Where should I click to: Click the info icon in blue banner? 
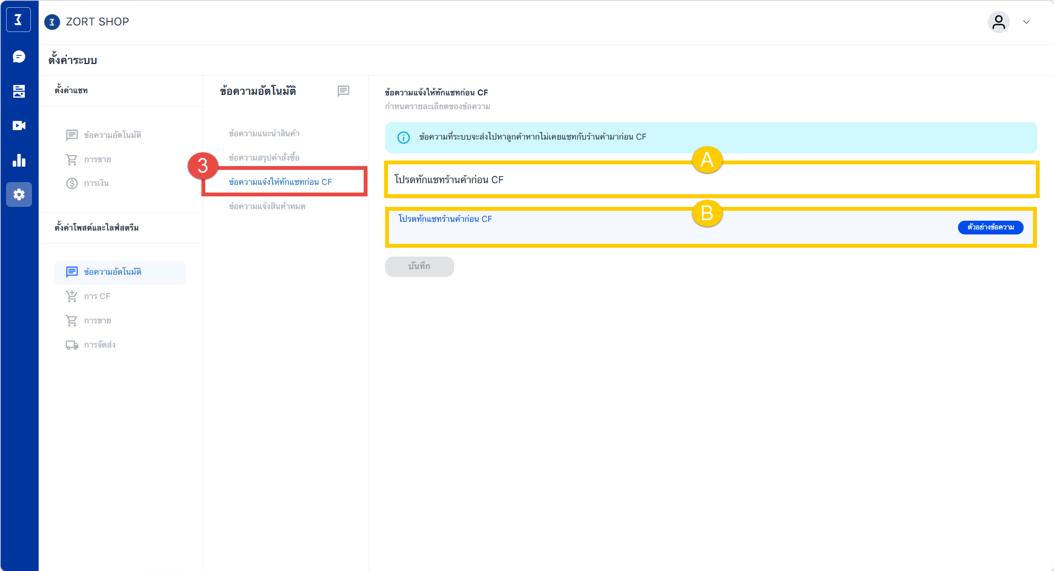click(403, 137)
